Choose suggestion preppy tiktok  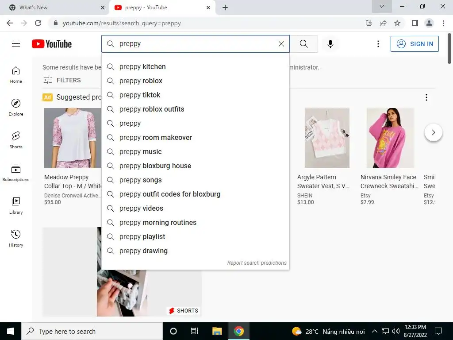click(195, 95)
